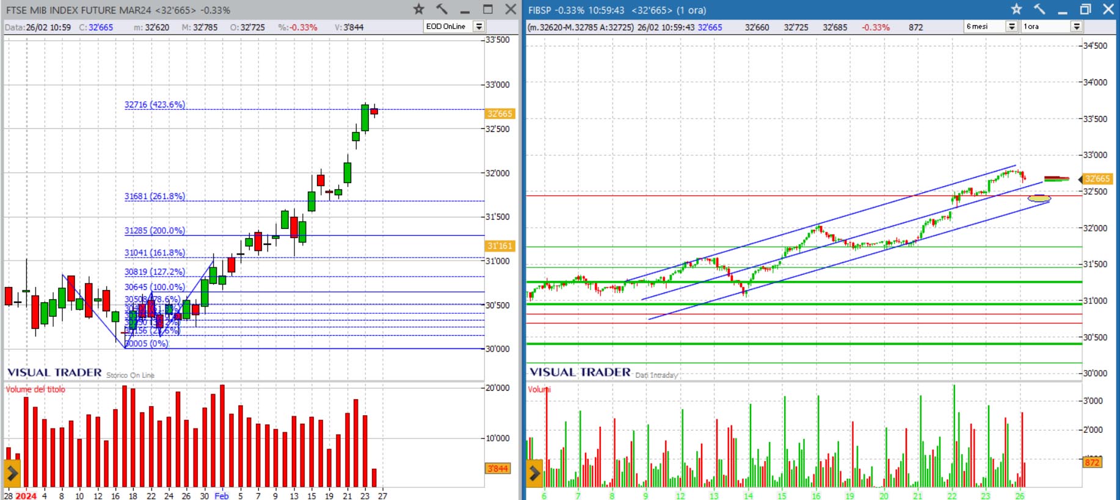Image resolution: width=1120 pixels, height=500 pixels.
Task: Click the 2024 label on date axis
Action: point(26,496)
